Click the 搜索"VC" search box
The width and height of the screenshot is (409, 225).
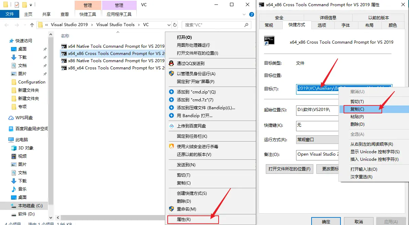click(x=216, y=25)
